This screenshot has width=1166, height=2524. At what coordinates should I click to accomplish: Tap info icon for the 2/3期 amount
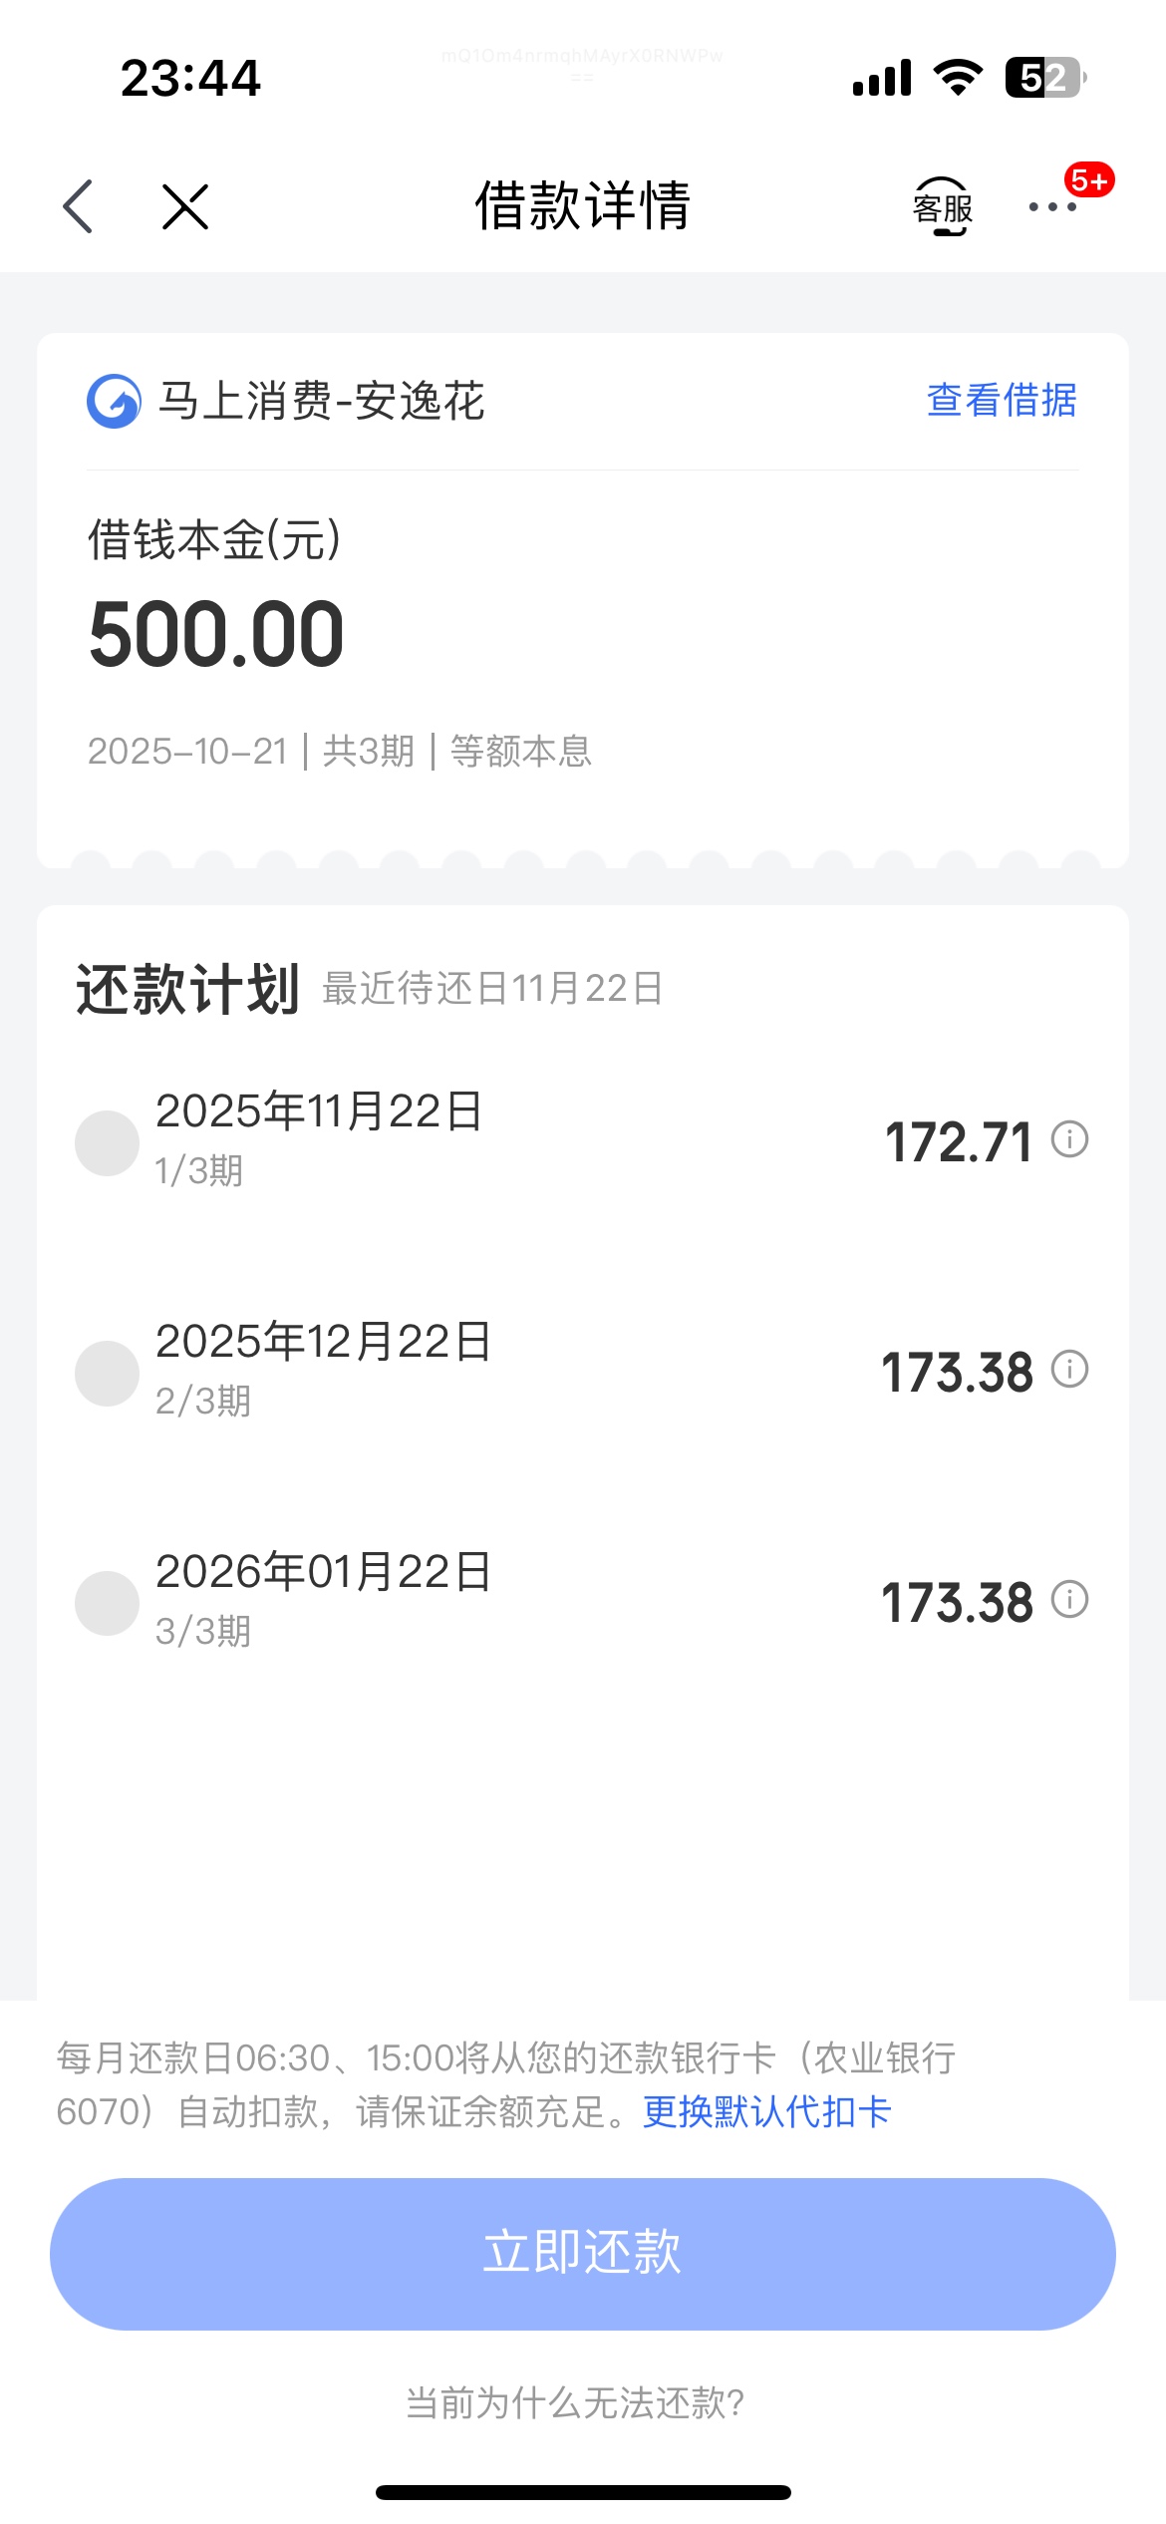pos(1069,1370)
